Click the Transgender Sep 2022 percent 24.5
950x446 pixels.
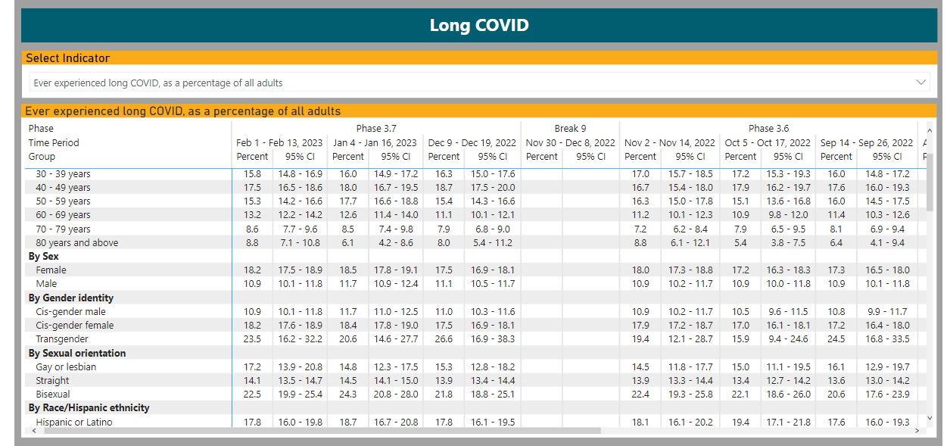click(836, 339)
